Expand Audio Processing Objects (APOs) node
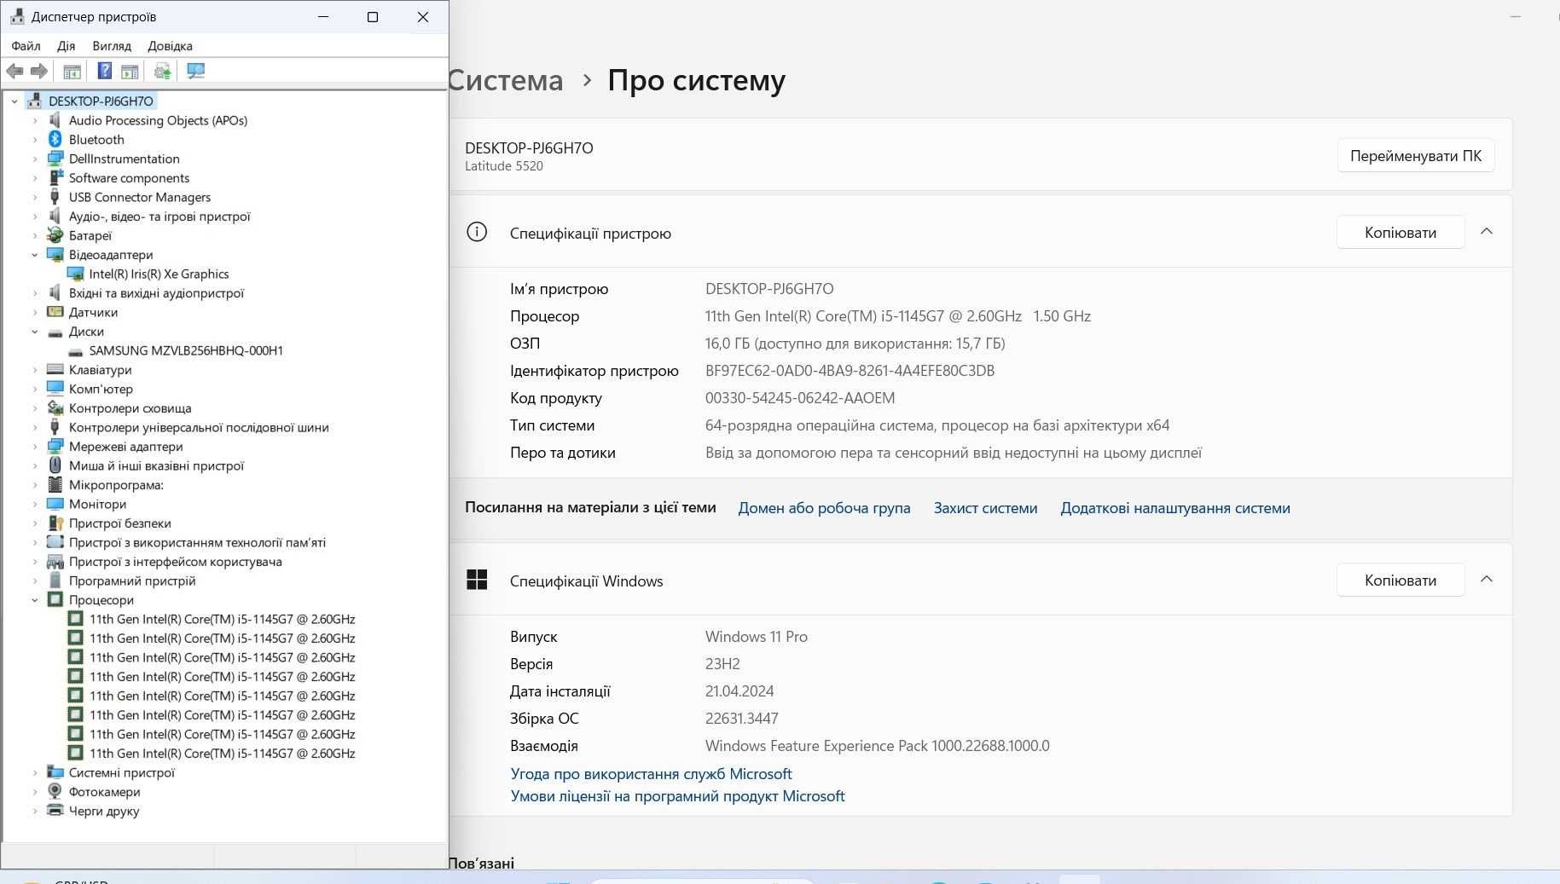1560x884 pixels. pos(35,120)
